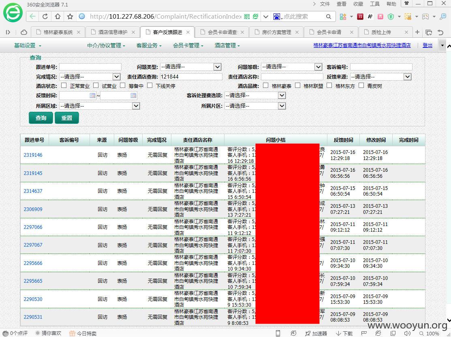Go to the browser home page icon

click(58, 16)
